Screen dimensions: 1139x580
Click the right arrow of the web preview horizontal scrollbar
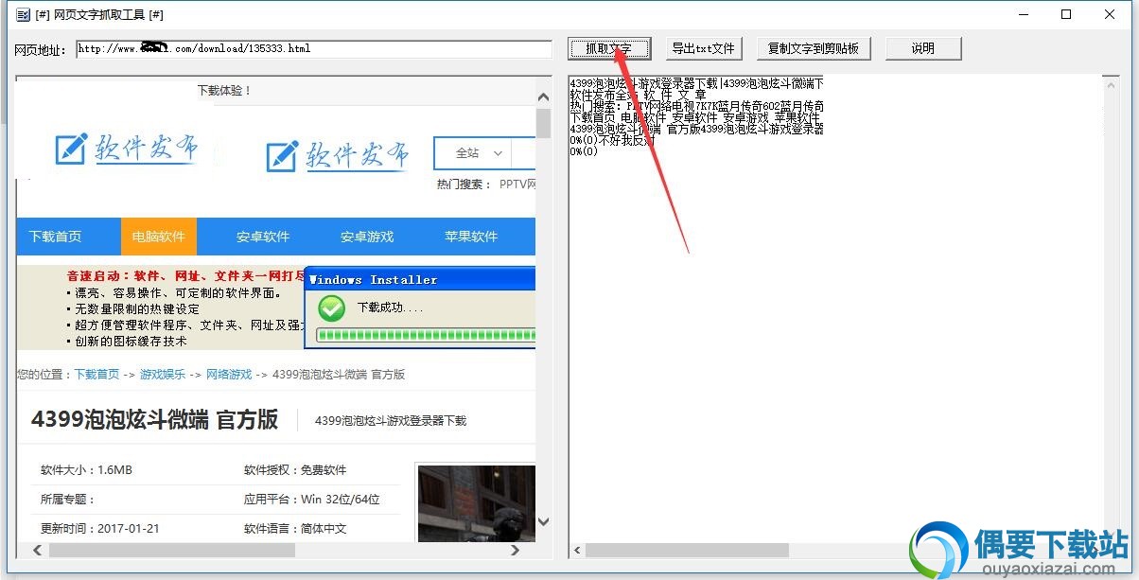(x=514, y=550)
